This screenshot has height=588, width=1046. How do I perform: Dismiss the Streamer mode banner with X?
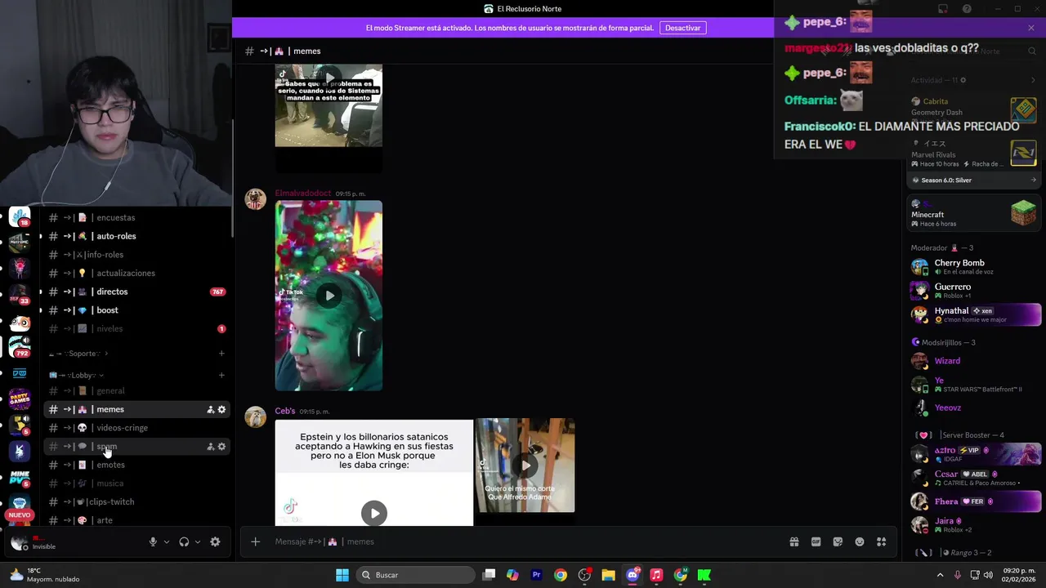point(1031,28)
